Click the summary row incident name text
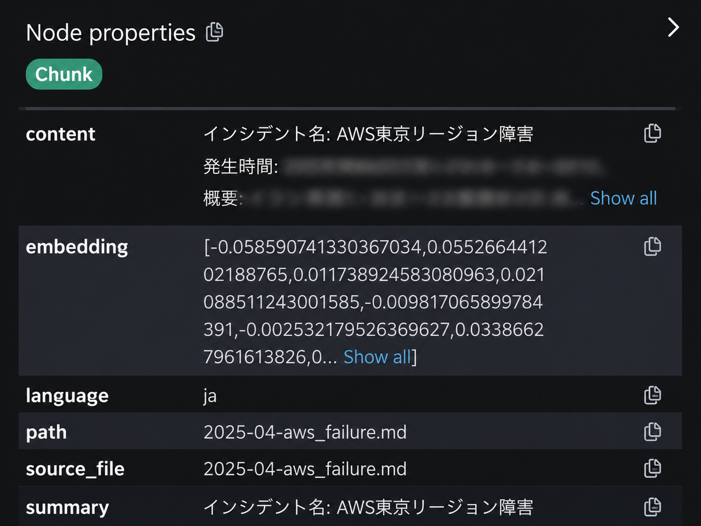The width and height of the screenshot is (701, 526). tap(368, 507)
